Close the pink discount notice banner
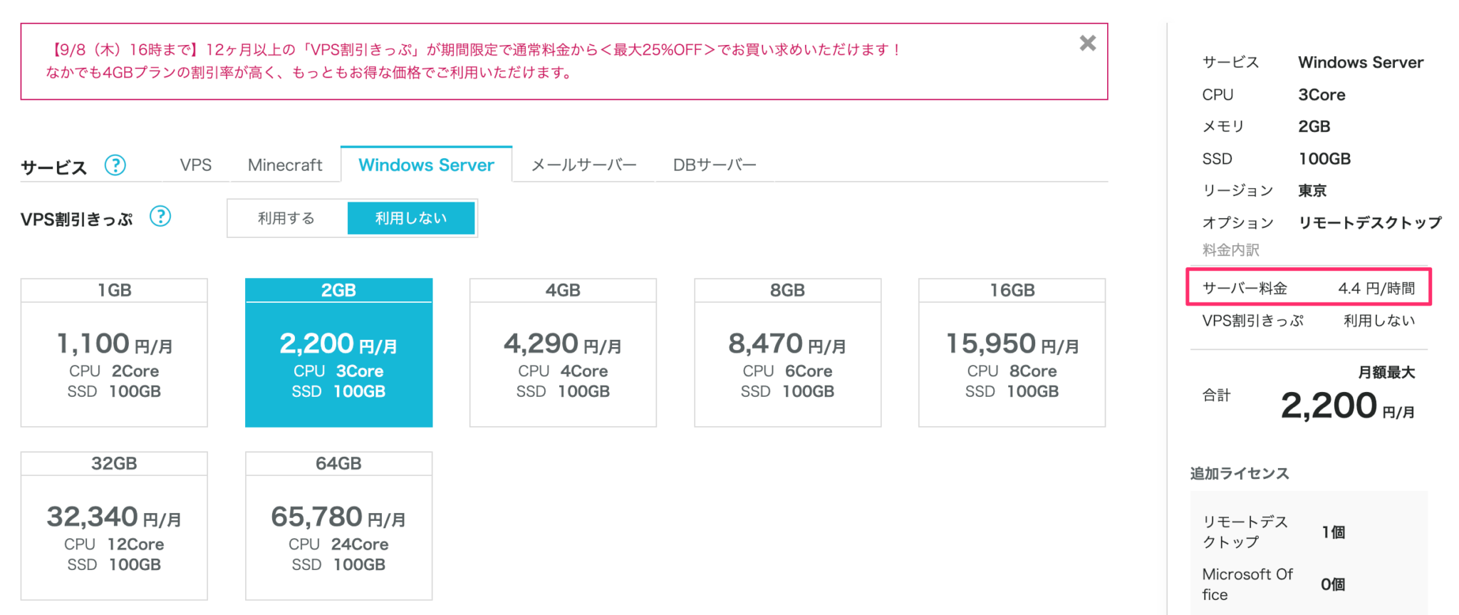The image size is (1459, 615). click(x=1087, y=43)
